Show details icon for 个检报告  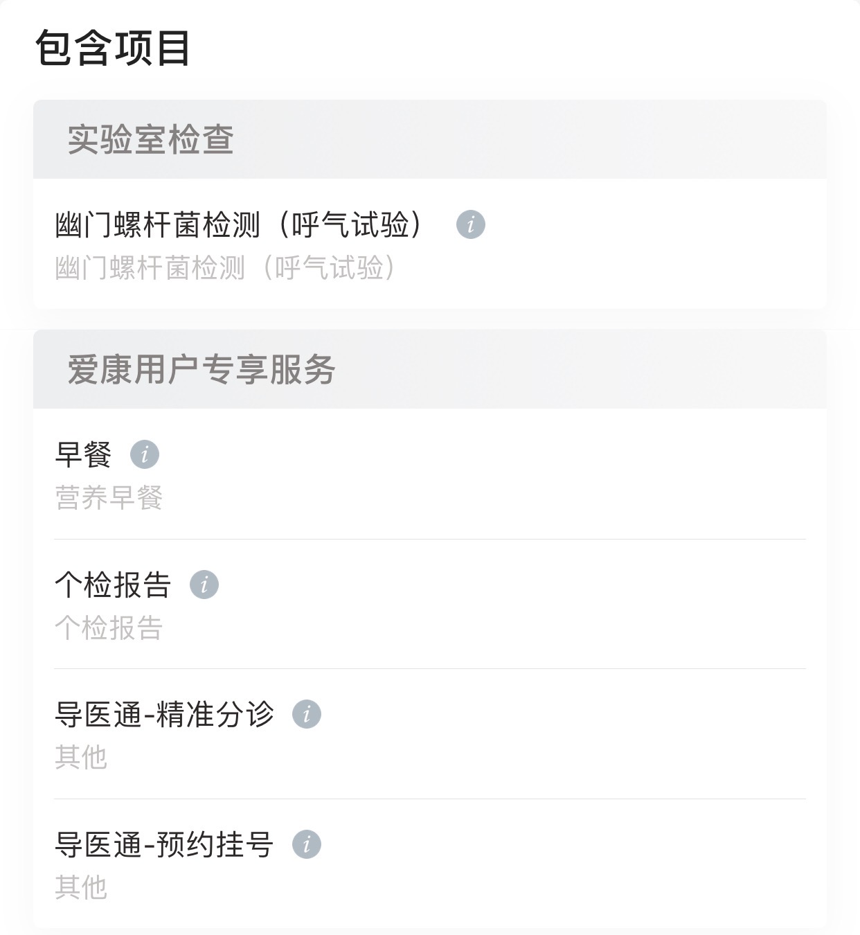tap(204, 585)
